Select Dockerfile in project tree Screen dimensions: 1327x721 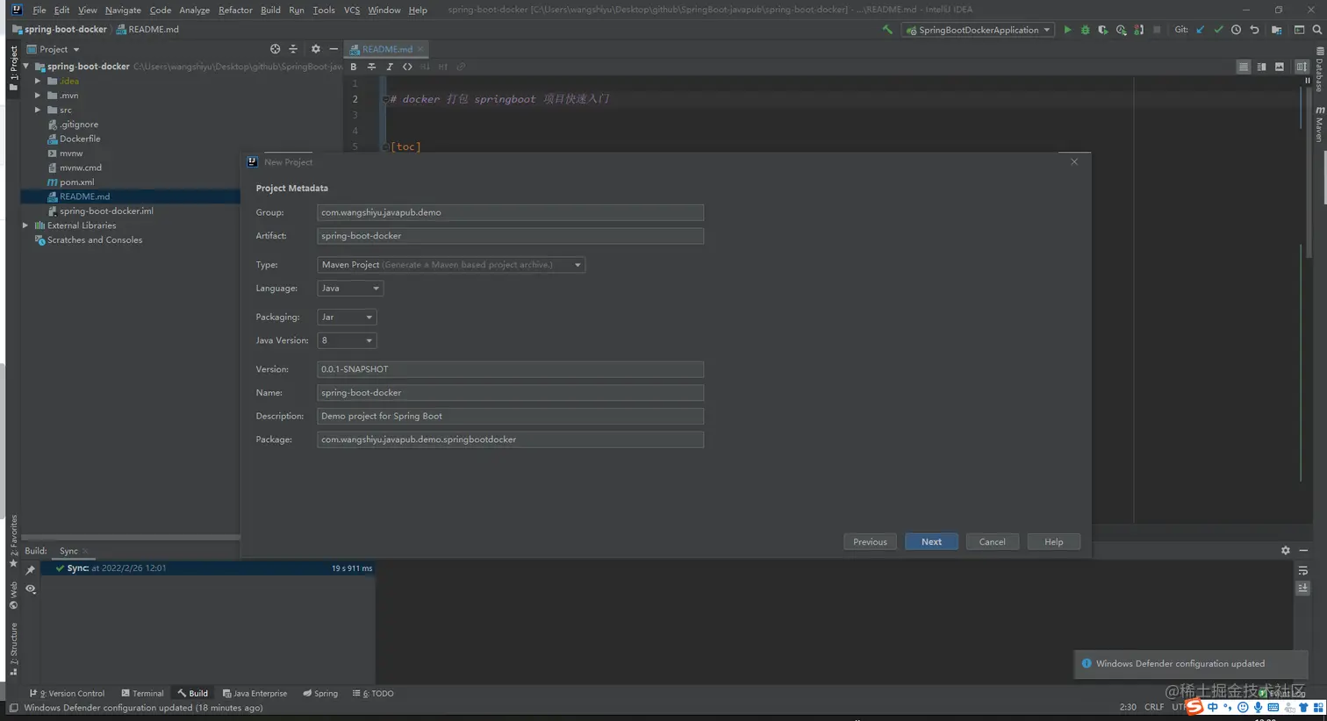coord(80,139)
